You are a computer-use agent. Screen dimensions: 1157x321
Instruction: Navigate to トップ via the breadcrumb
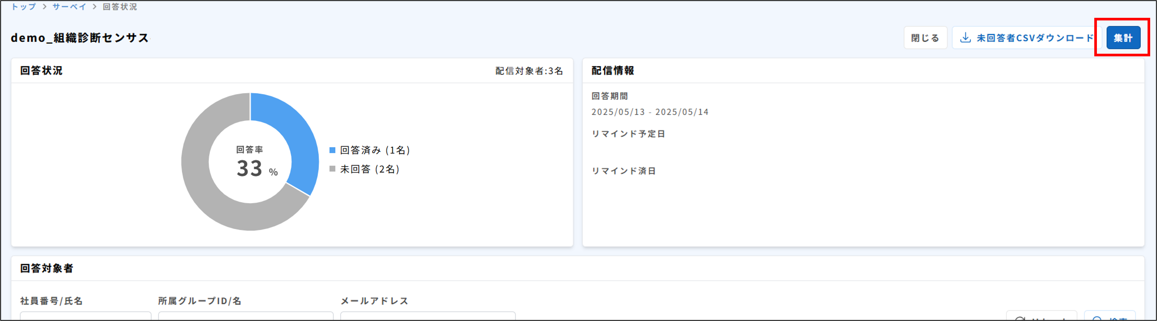click(24, 7)
